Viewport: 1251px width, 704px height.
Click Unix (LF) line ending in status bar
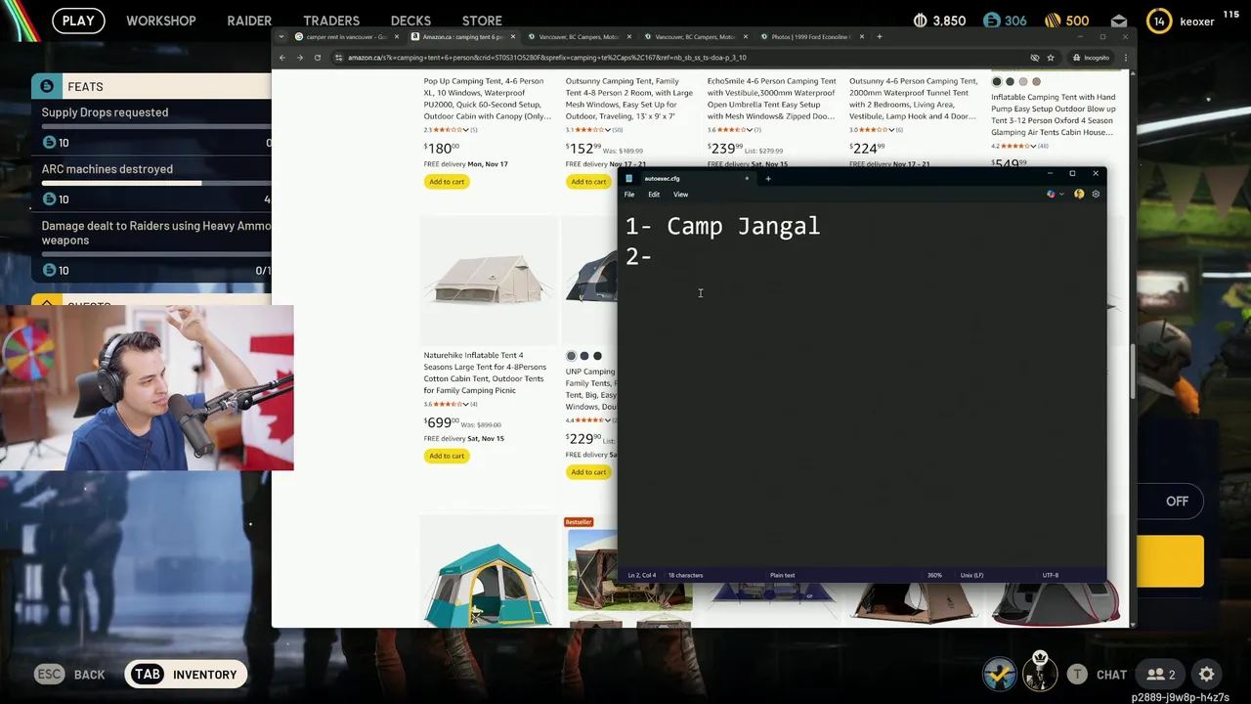coord(971,575)
